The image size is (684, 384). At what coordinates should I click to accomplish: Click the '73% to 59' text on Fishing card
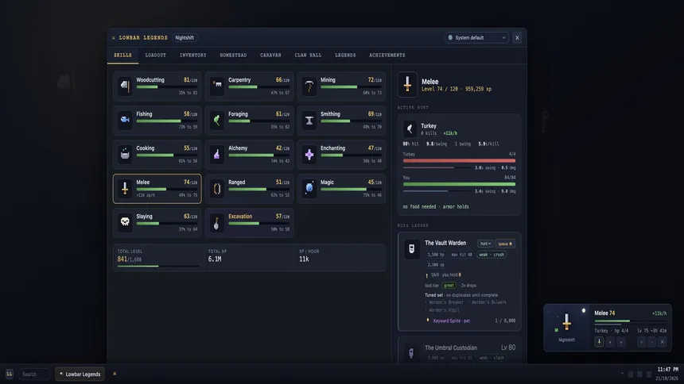point(188,127)
